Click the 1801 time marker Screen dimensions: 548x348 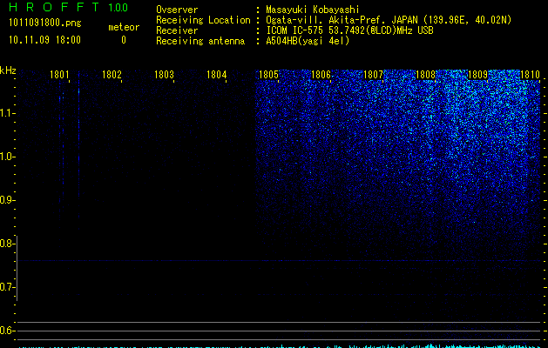pyautogui.click(x=59, y=75)
